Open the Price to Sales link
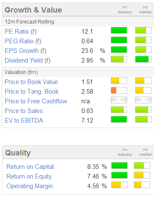This screenshot has width=154, height=197. 24,111
